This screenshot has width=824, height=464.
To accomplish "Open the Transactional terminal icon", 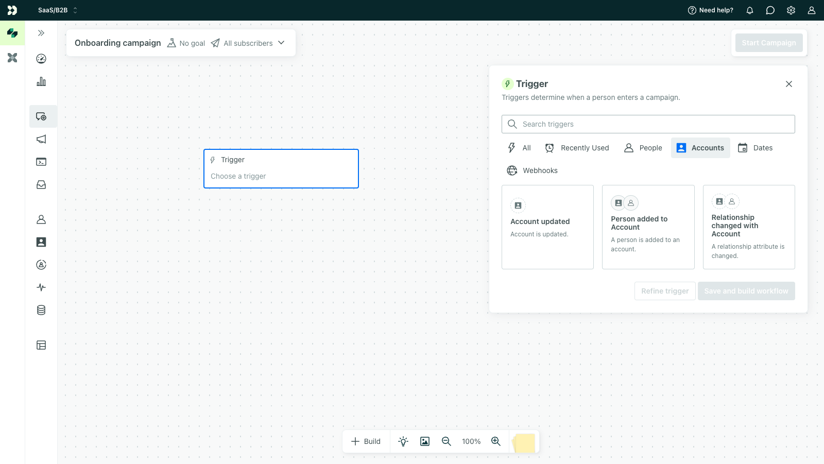I will 41,162.
